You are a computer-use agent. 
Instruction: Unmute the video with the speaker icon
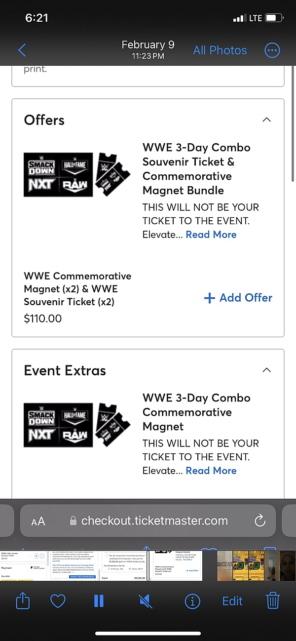pyautogui.click(x=145, y=601)
